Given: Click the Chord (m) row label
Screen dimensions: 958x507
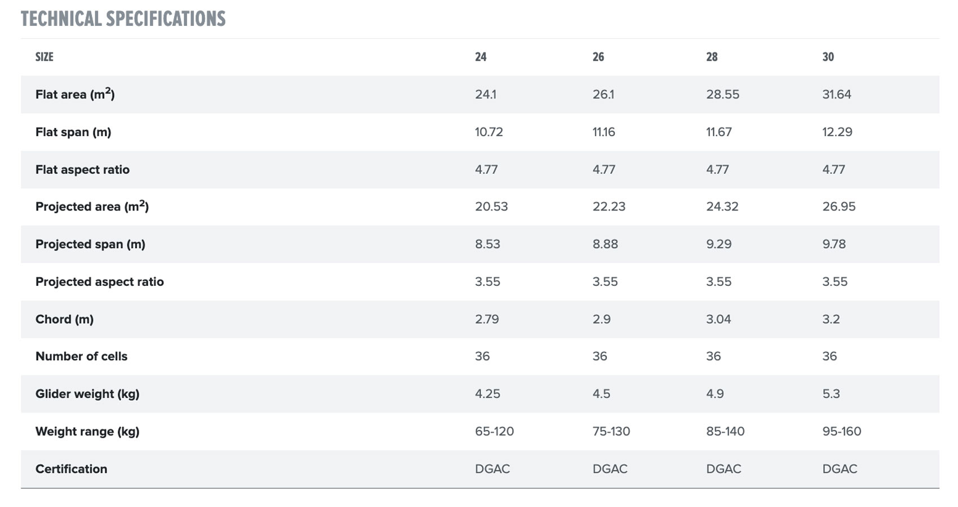Looking at the screenshot, I should [x=64, y=319].
